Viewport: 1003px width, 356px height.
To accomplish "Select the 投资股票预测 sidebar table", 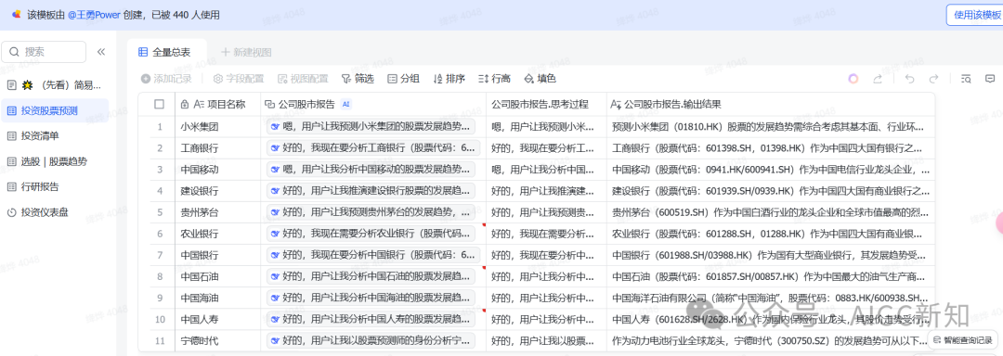I will click(x=55, y=110).
